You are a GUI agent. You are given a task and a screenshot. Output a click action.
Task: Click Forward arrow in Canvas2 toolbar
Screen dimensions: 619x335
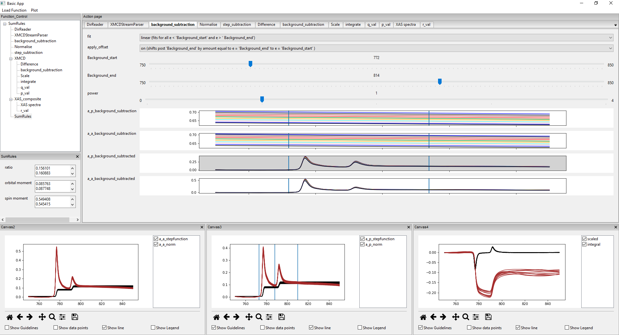coord(29,317)
